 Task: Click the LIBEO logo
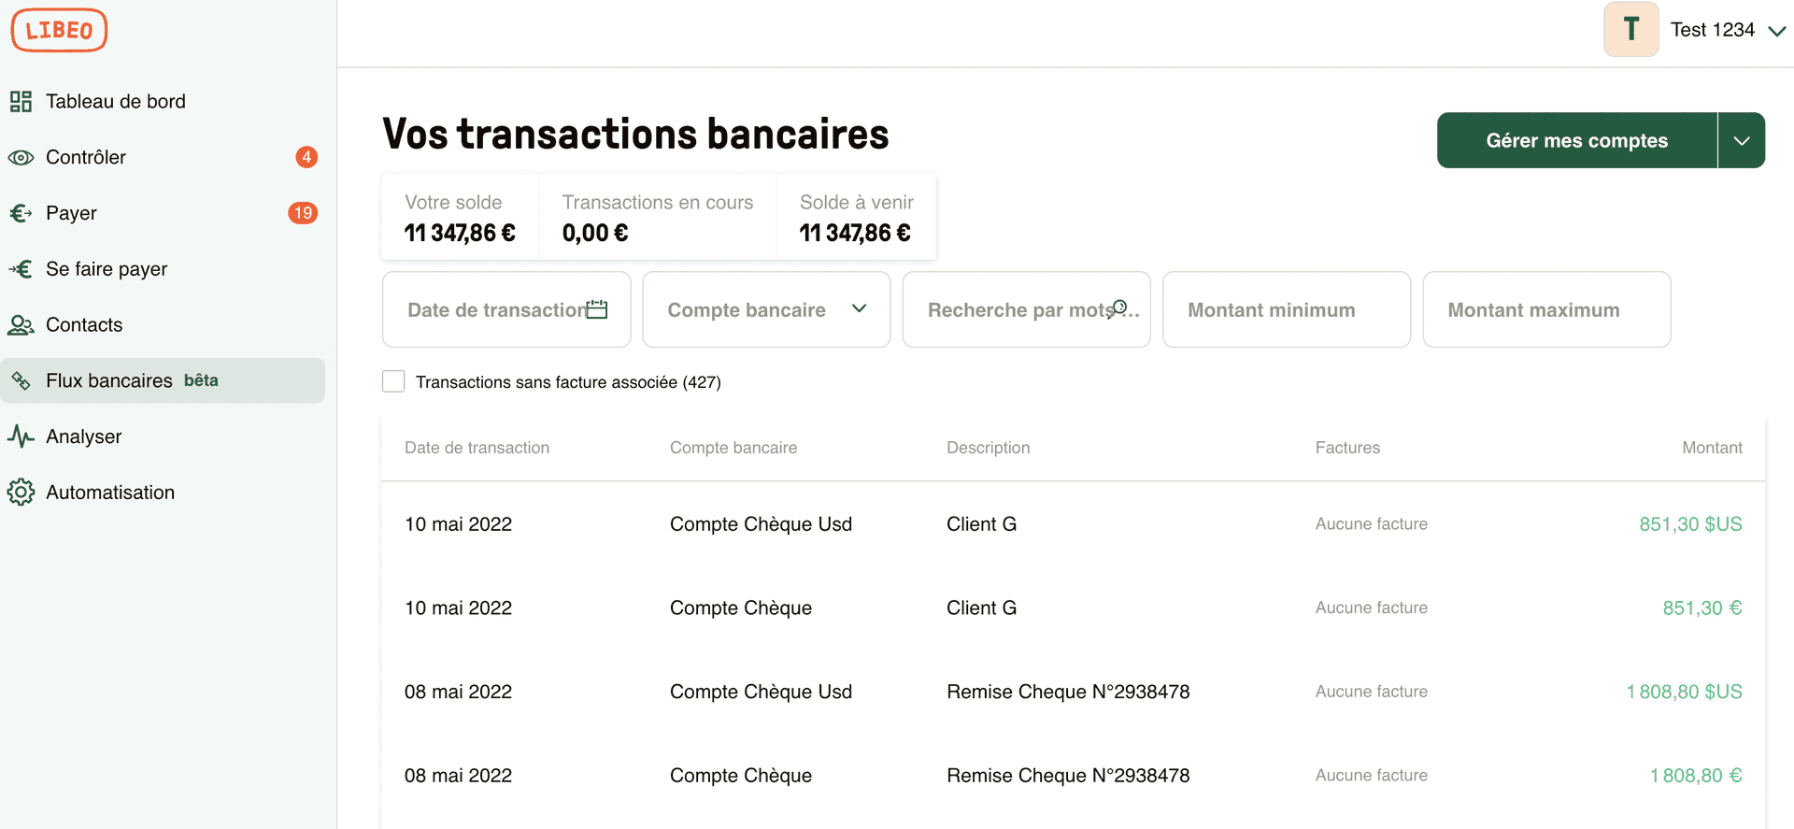[58, 29]
